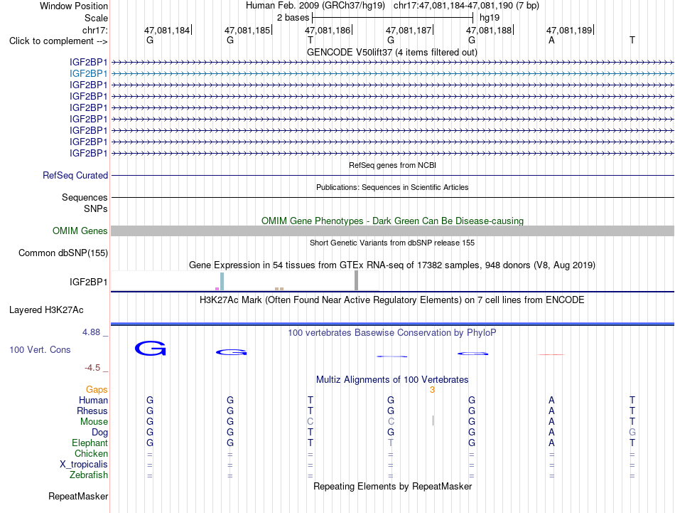
Task: Click 'Repeating Elements by RepeatMasker' title
Action: coord(392,486)
